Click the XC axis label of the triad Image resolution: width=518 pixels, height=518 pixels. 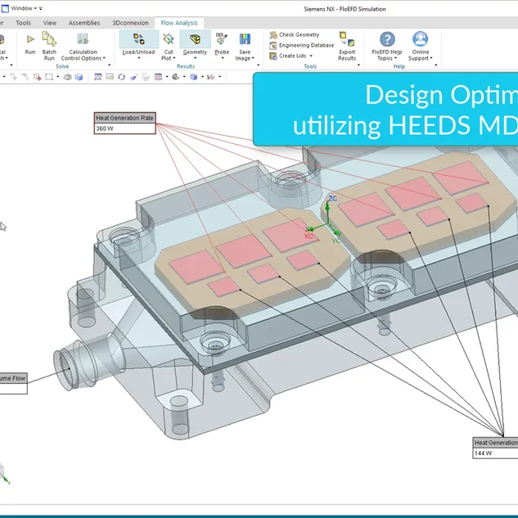click(309, 236)
